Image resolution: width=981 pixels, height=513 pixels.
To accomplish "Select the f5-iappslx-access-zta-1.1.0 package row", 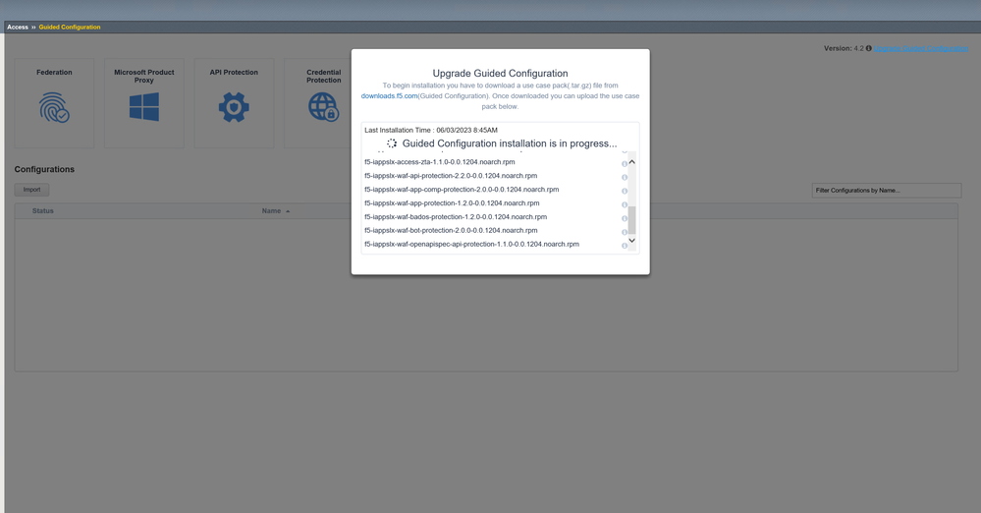I will (x=440, y=162).
